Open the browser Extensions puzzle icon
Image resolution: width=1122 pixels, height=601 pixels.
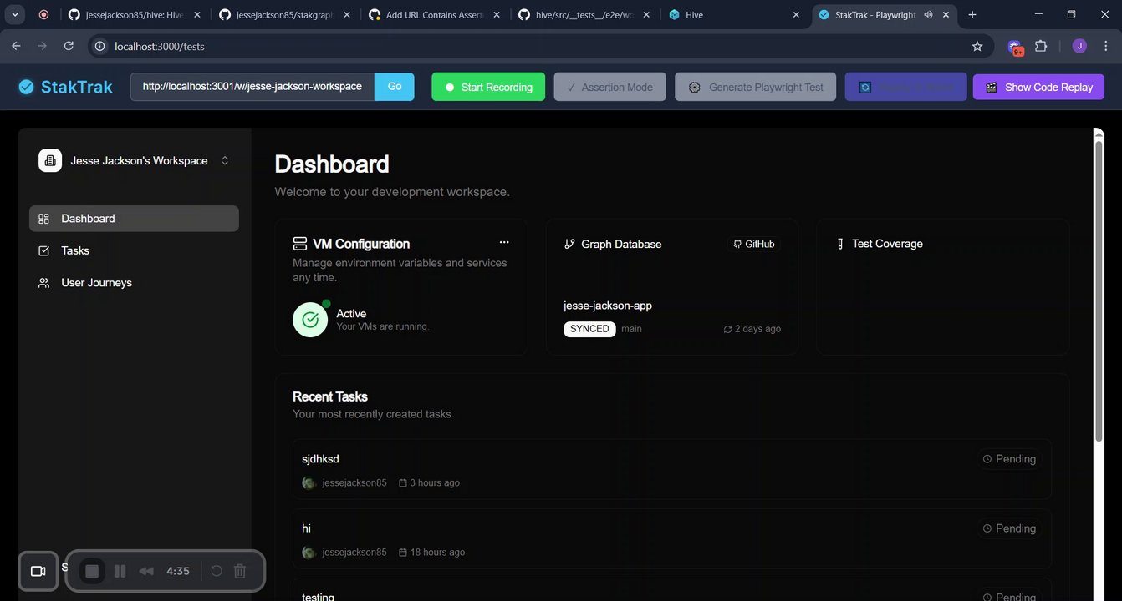click(x=1041, y=46)
